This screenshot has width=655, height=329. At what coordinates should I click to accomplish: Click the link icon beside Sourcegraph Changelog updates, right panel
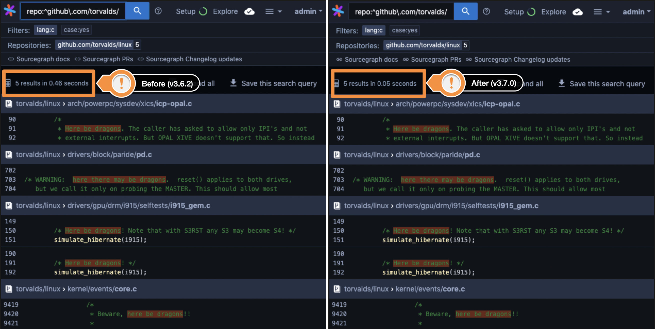(469, 60)
